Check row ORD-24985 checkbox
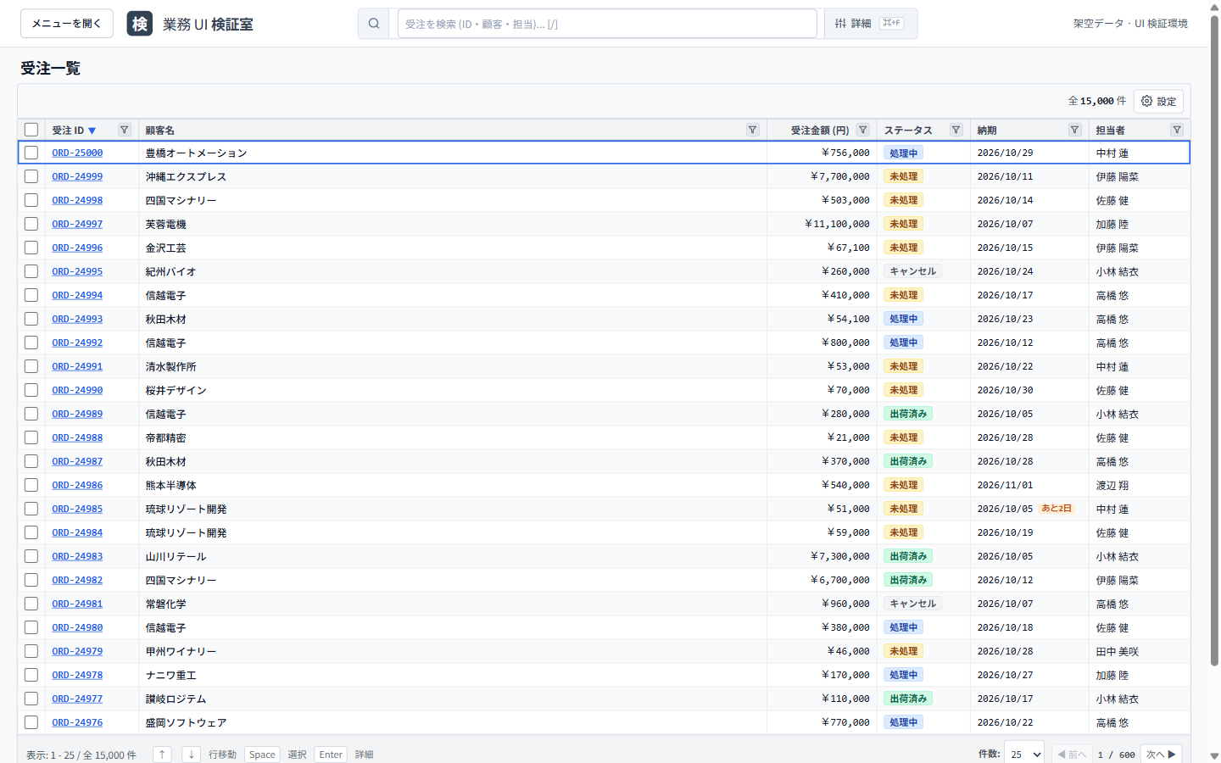The height and width of the screenshot is (763, 1221). pyautogui.click(x=31, y=509)
